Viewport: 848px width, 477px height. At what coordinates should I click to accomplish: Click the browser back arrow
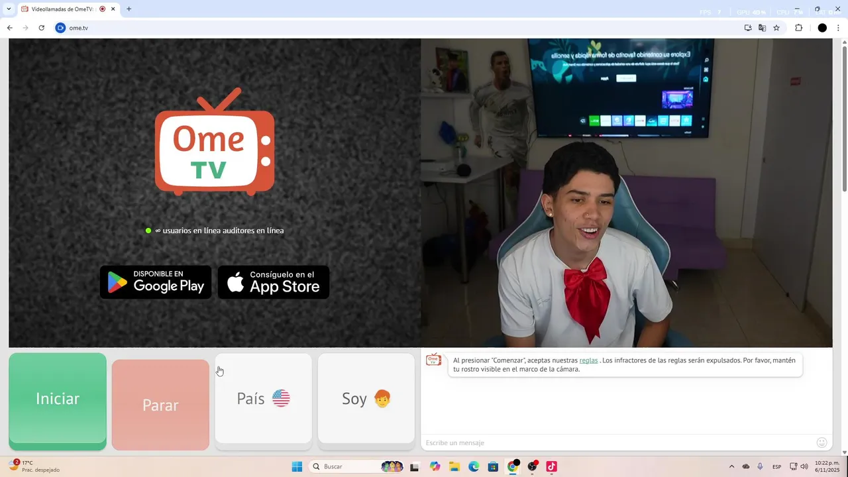[x=10, y=28]
